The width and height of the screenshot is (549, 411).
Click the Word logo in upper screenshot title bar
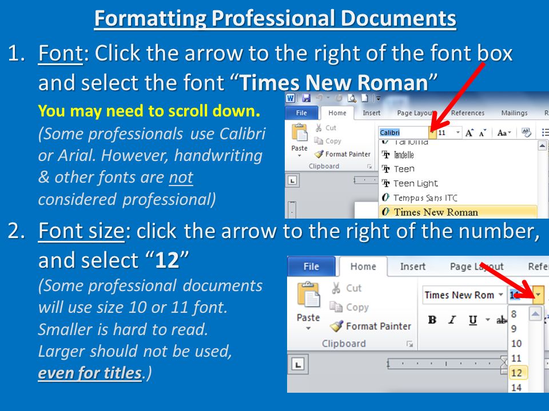[x=291, y=98]
